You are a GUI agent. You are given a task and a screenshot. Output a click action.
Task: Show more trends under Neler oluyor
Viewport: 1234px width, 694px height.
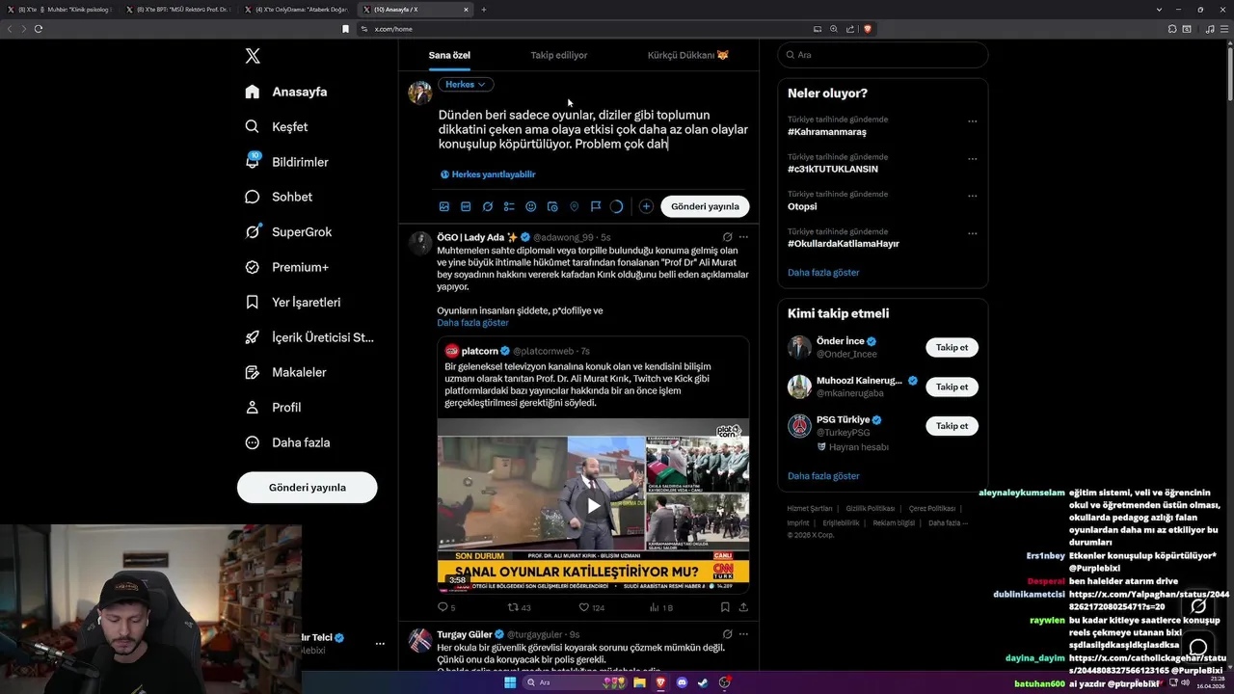[x=823, y=273]
